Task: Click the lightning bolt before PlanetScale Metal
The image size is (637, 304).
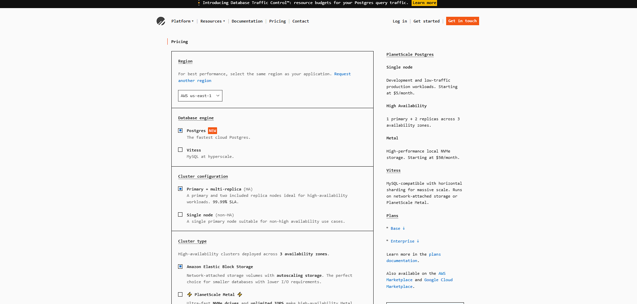Action: (x=189, y=295)
